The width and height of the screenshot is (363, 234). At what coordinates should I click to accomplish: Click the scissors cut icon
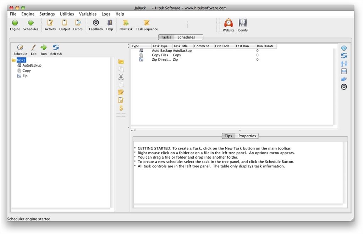(x=121, y=77)
